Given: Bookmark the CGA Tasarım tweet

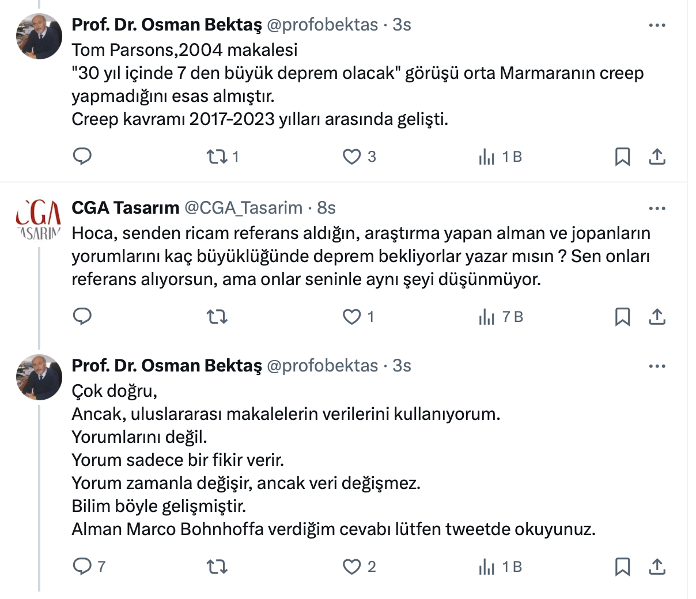Looking at the screenshot, I should point(622,316).
